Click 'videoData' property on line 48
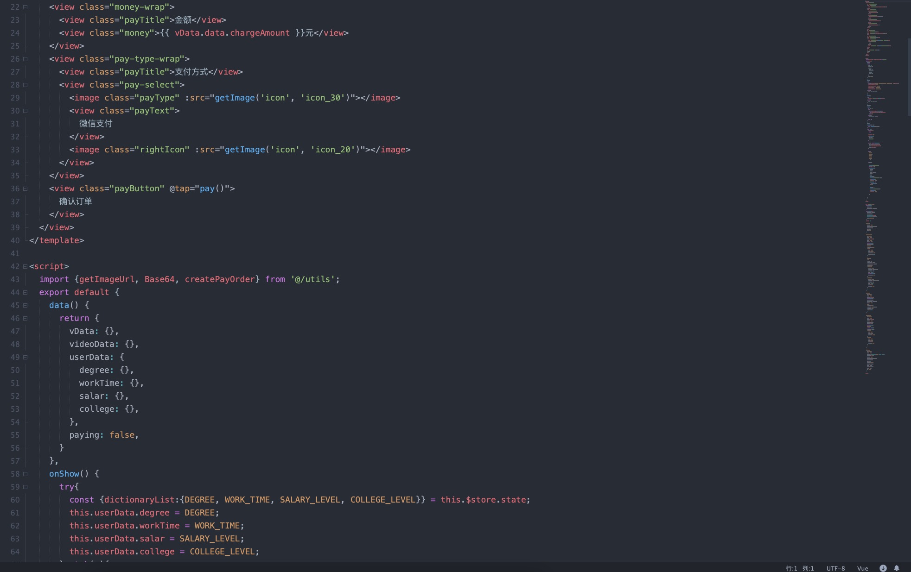This screenshot has width=911, height=572. tap(92, 344)
